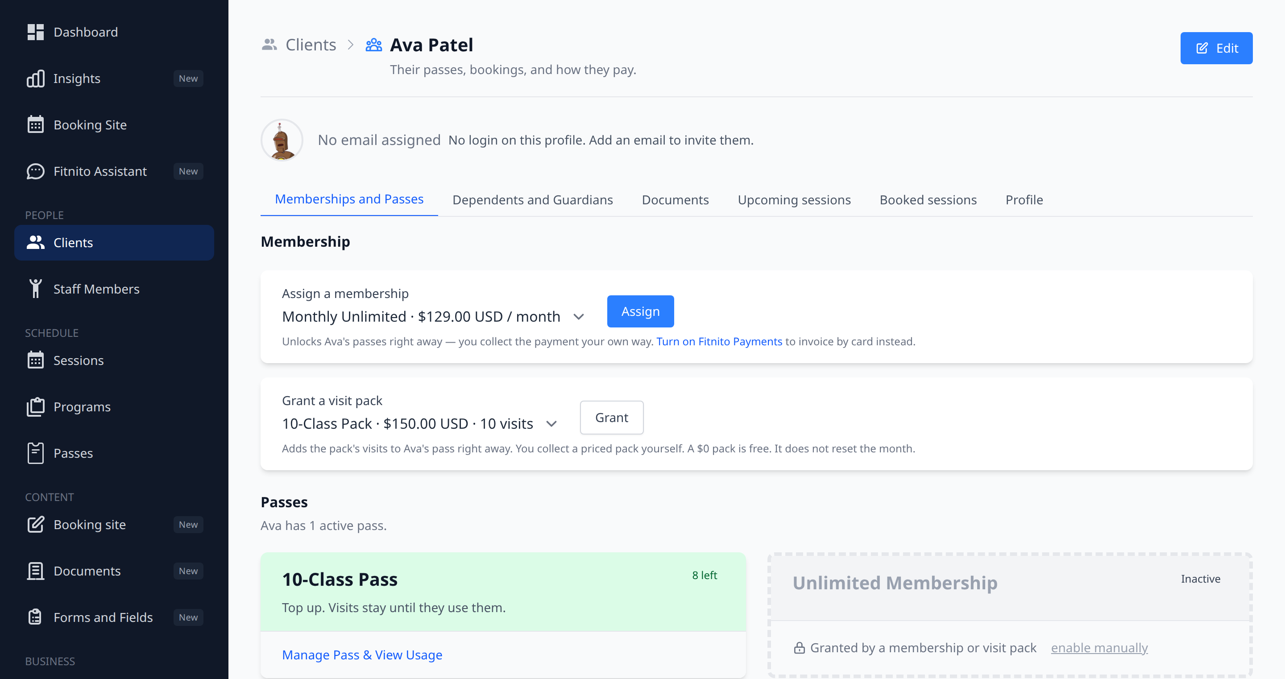Click Ava Patel's avatar image

click(x=282, y=140)
